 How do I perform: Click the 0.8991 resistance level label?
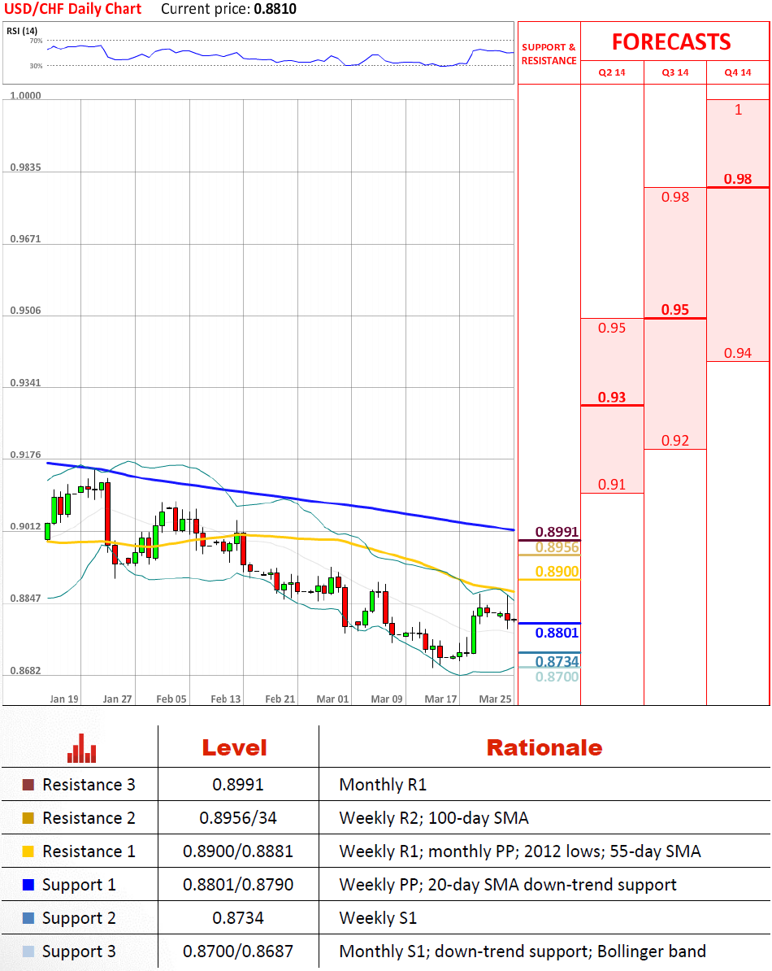tap(557, 532)
